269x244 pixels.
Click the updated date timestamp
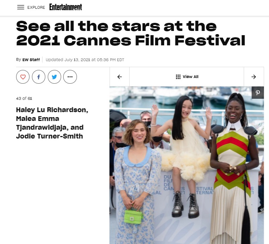point(85,60)
